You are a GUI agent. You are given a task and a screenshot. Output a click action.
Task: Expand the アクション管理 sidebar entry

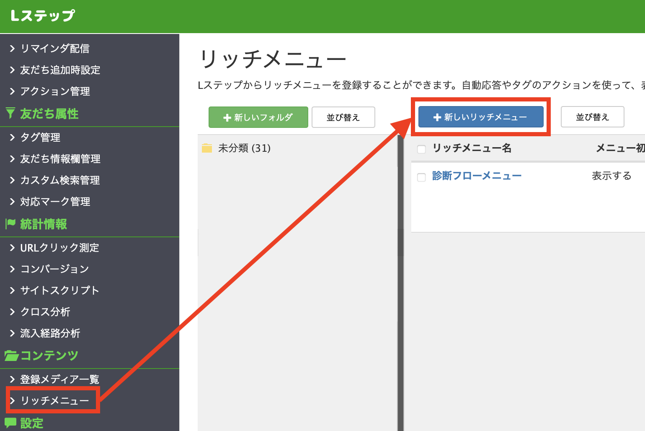click(54, 91)
